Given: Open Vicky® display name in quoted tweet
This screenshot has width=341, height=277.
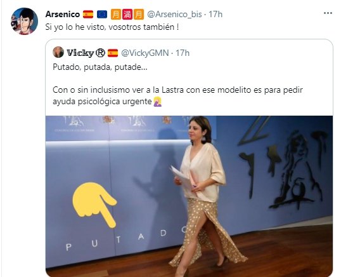Looking at the screenshot, I should coord(86,53).
